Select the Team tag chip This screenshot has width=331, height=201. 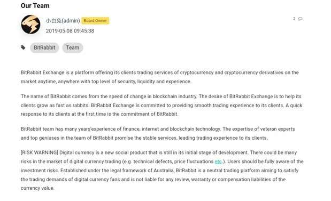[x=73, y=47]
